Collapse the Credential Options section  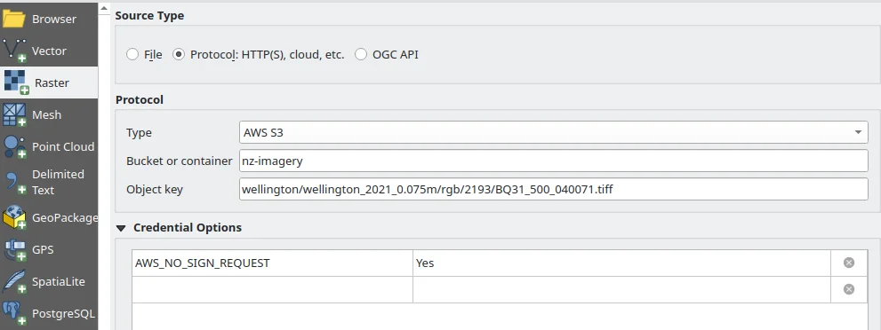(121, 228)
